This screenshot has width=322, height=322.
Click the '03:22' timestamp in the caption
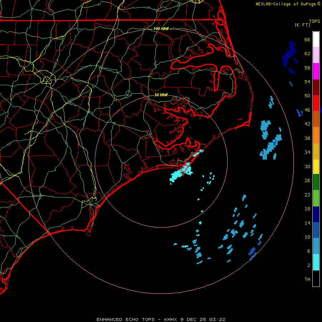218,319
